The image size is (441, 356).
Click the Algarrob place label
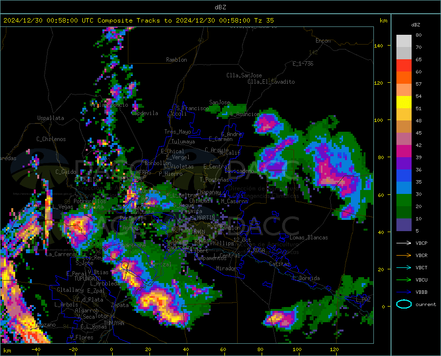click(x=87, y=310)
